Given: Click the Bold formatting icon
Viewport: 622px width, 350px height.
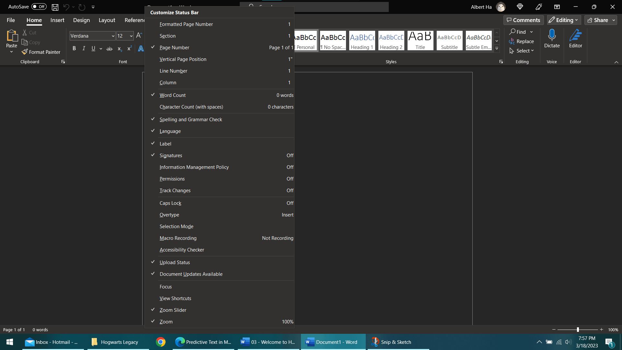Looking at the screenshot, I should click(x=74, y=49).
